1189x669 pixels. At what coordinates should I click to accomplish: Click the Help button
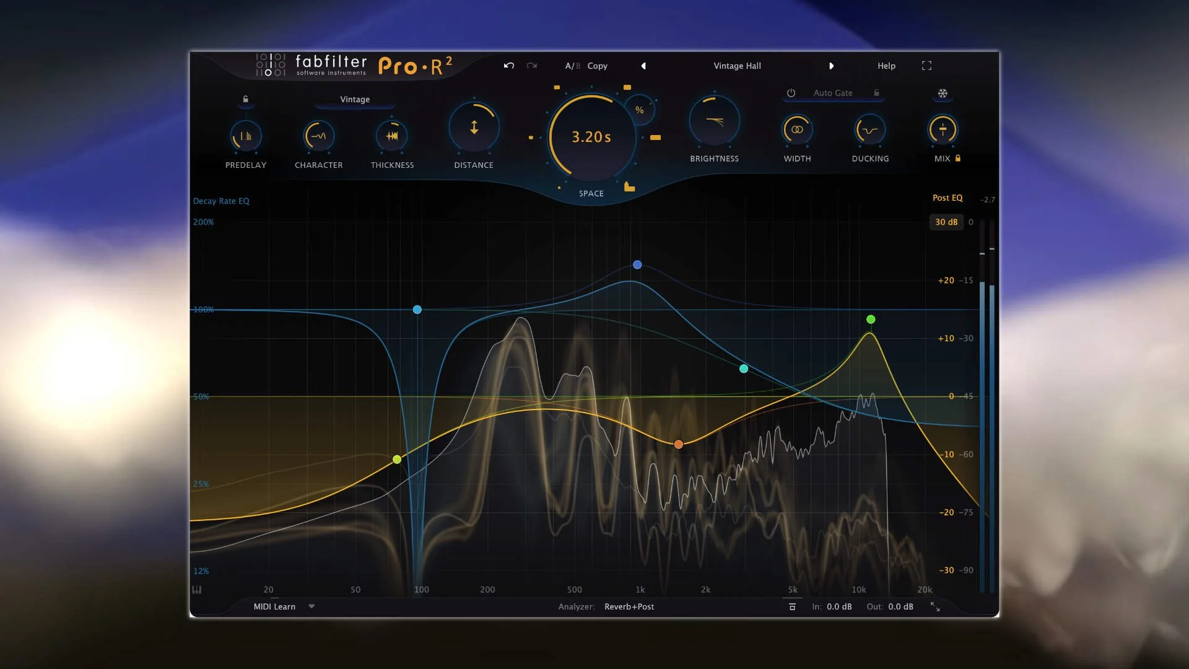point(886,66)
